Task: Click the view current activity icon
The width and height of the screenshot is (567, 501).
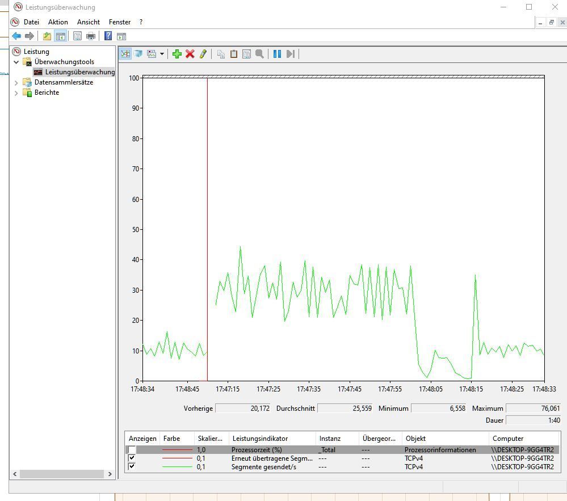Action: (125, 54)
